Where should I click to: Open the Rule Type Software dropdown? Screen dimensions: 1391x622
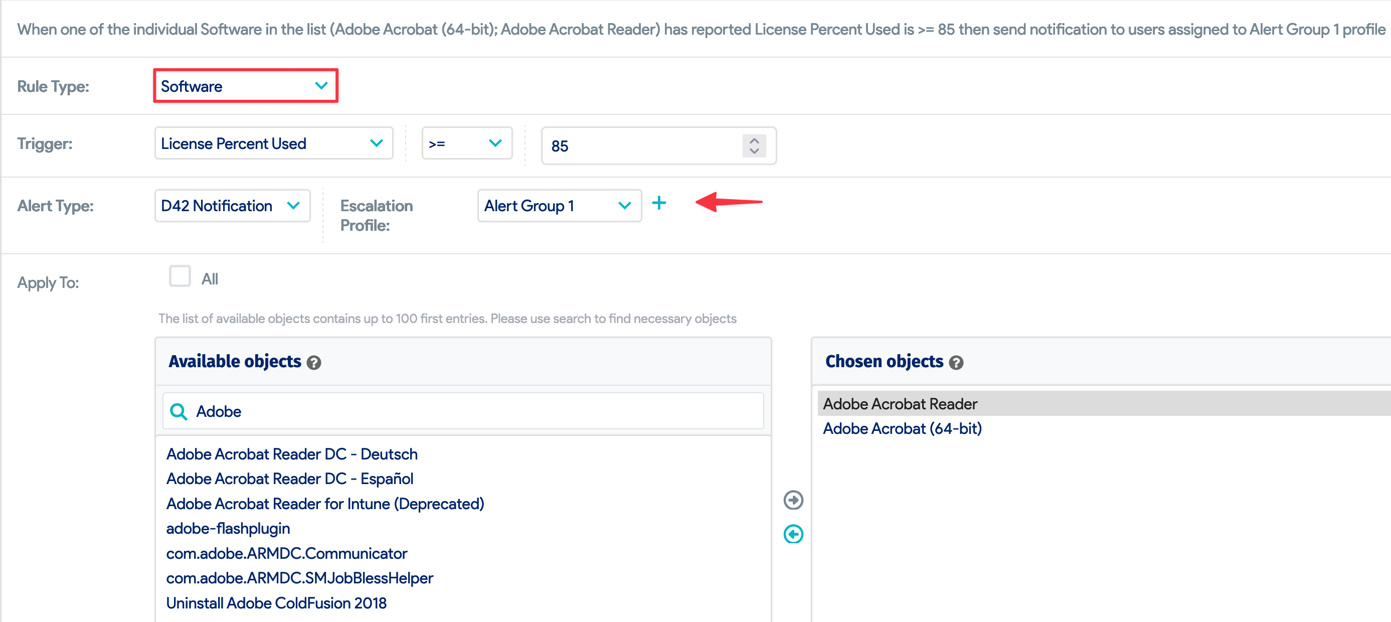(x=246, y=86)
